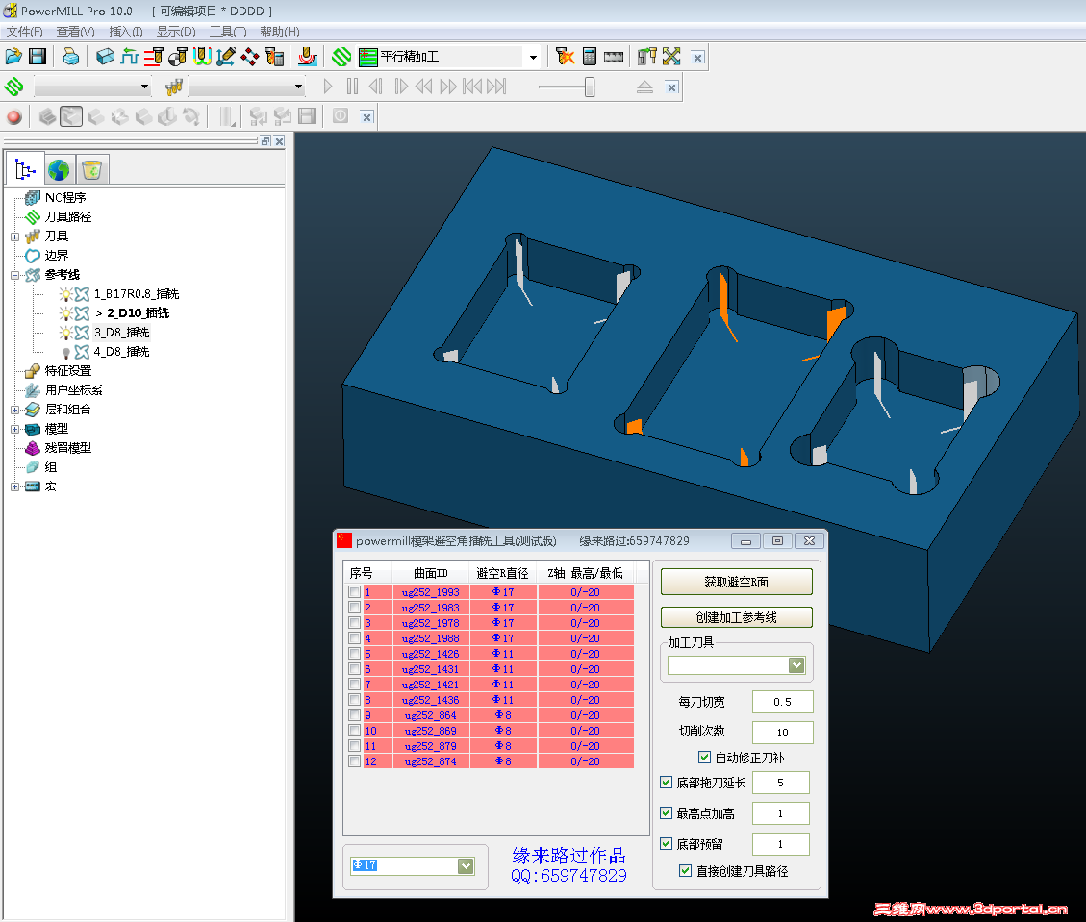Select the 用户坐标系 tree item
1086x922 pixels.
click(73, 390)
